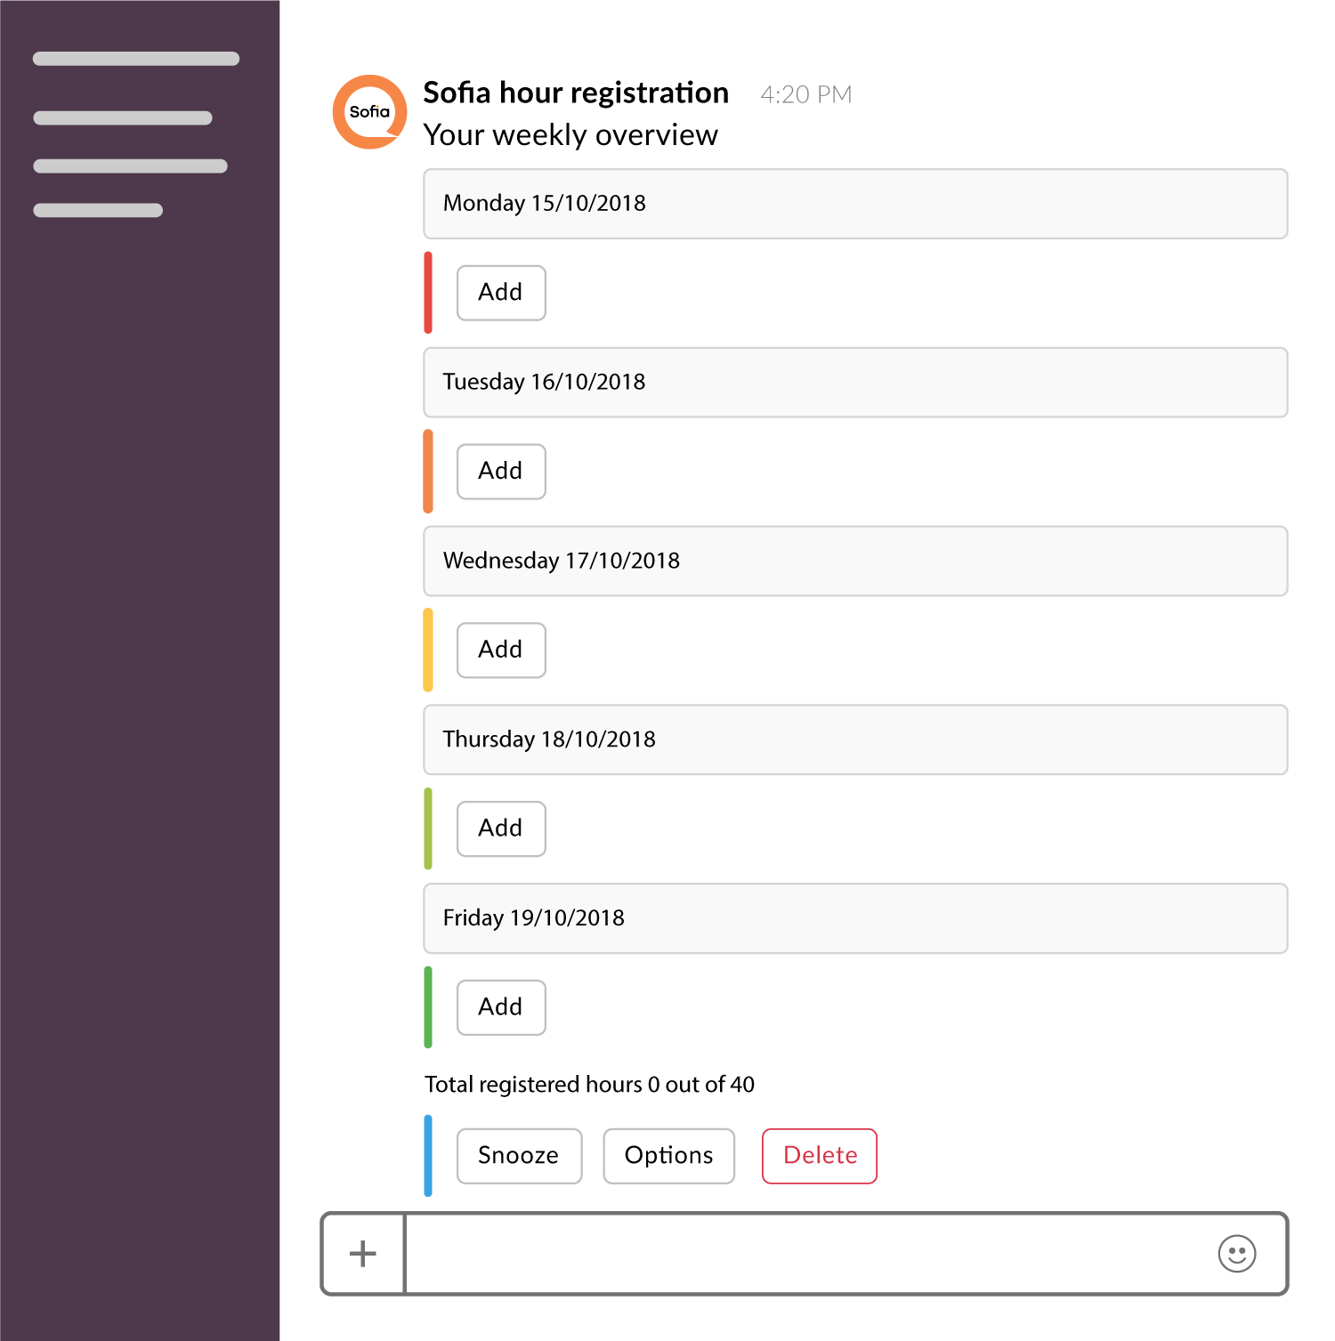Click the blue color bar beside Snooze

(x=428, y=1156)
